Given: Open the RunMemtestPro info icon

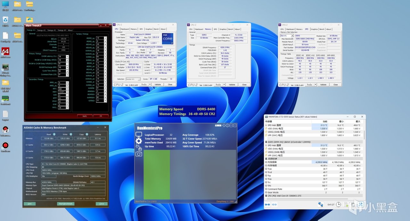Looking at the screenshot, I should 227,126.
